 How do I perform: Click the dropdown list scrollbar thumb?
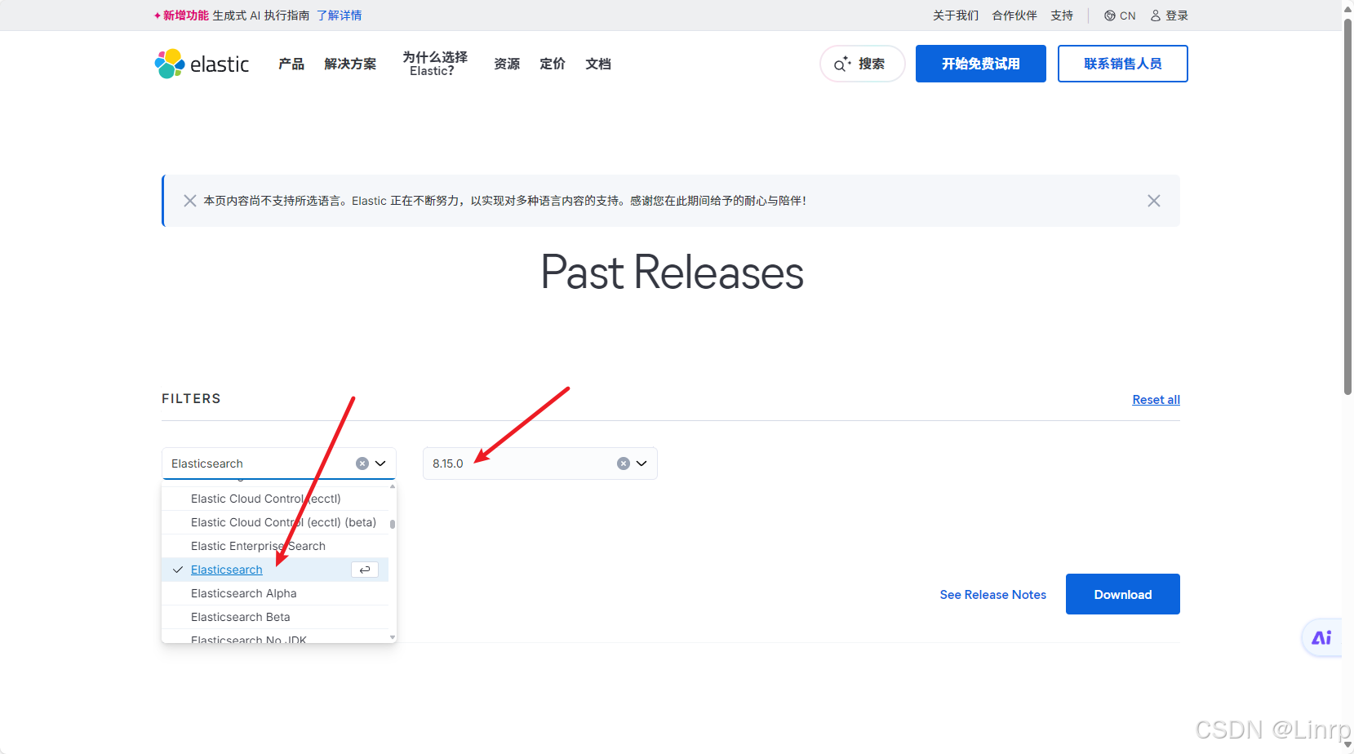point(393,525)
